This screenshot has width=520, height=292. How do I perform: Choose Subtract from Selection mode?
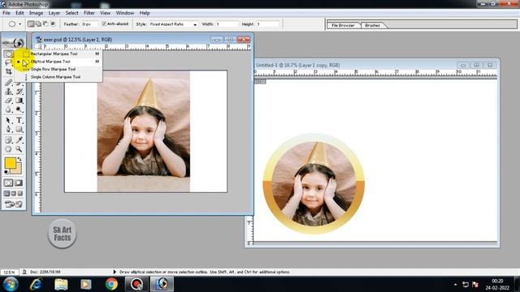(45, 24)
